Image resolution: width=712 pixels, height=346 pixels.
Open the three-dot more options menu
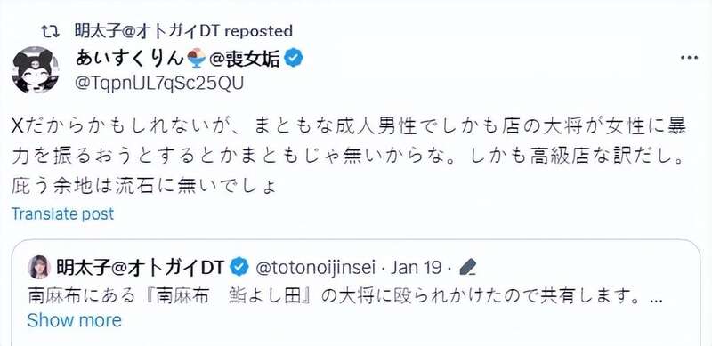[689, 58]
